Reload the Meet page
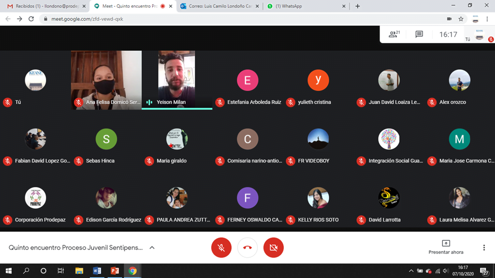The image size is (495, 278). pyautogui.click(x=31, y=19)
